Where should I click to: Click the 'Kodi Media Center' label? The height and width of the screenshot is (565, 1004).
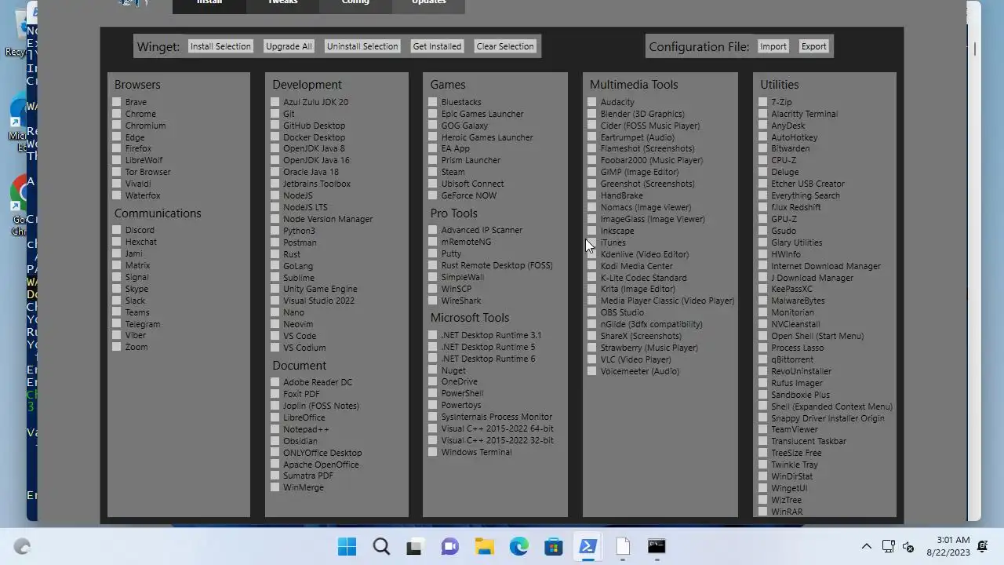pyautogui.click(x=637, y=266)
